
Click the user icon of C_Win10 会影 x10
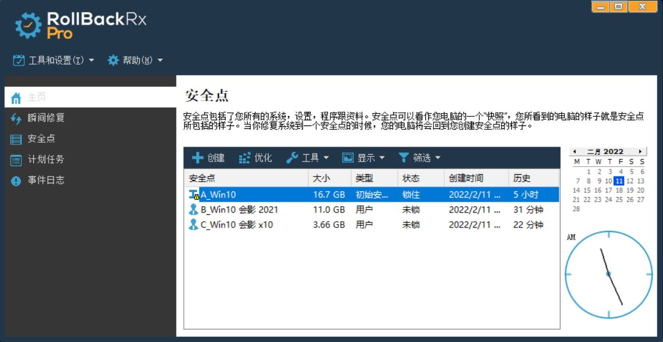tap(194, 225)
